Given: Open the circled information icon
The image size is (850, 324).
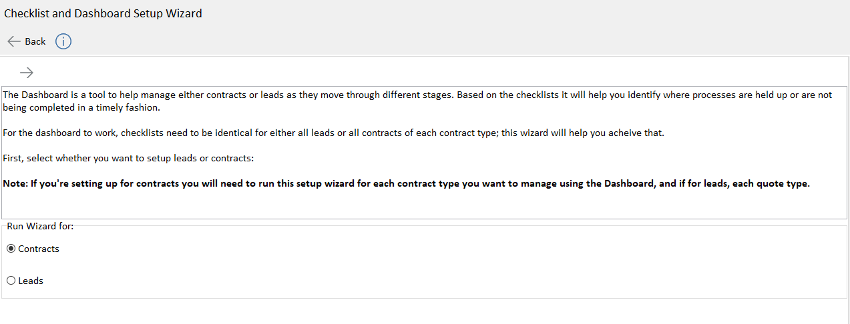Looking at the screenshot, I should pos(63,41).
